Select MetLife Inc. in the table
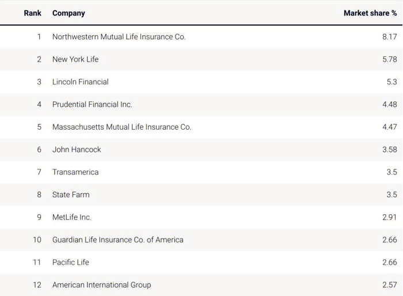403x296 pixels. point(72,217)
